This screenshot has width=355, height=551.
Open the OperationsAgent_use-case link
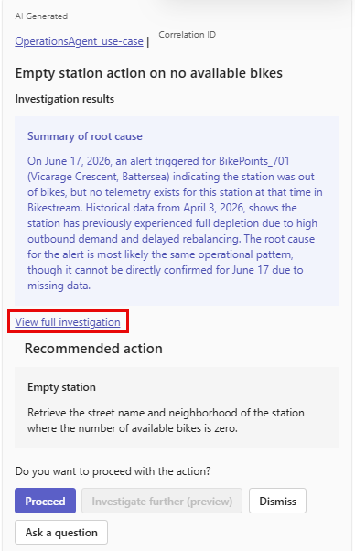pyautogui.click(x=79, y=41)
